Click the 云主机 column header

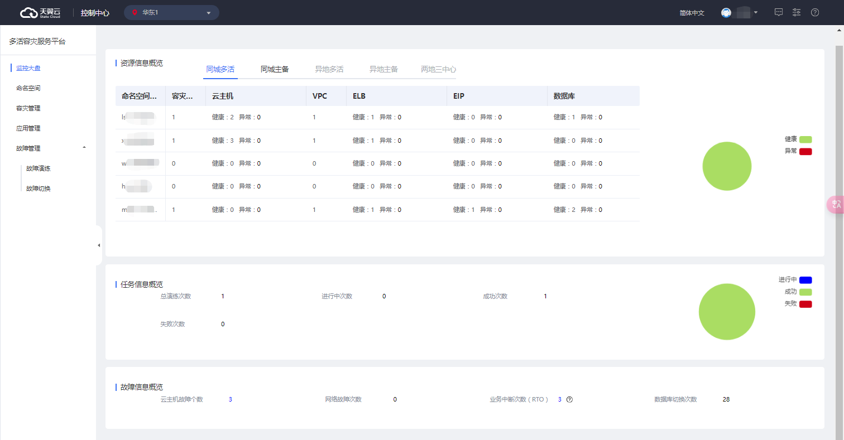click(x=256, y=96)
